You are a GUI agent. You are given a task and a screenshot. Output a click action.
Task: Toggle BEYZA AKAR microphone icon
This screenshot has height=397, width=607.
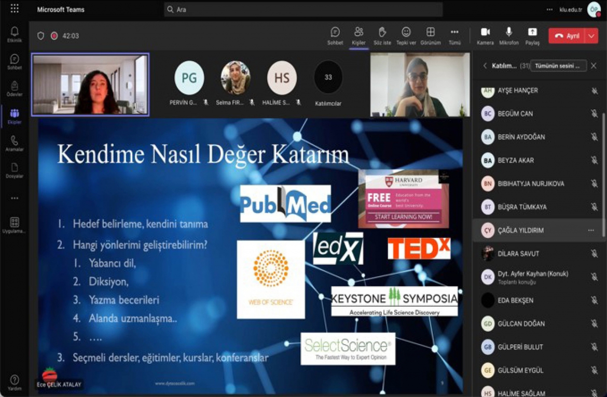[594, 160]
